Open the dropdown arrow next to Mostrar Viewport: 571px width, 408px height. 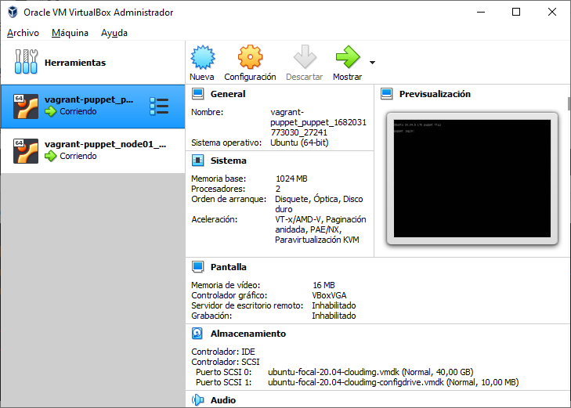[372, 63]
